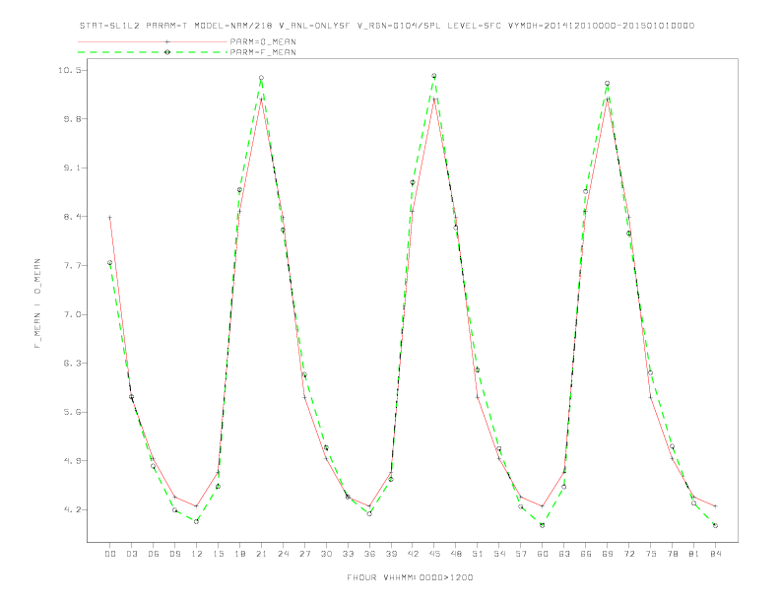Click the x-axis tick label 69
Image resolution: width=780 pixels, height=603 pixels.
(608, 554)
